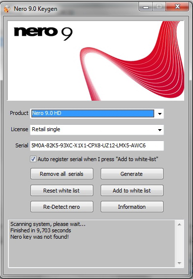
Task: Click 'Nero key was not found!' log line
Action: [x=39, y=237]
